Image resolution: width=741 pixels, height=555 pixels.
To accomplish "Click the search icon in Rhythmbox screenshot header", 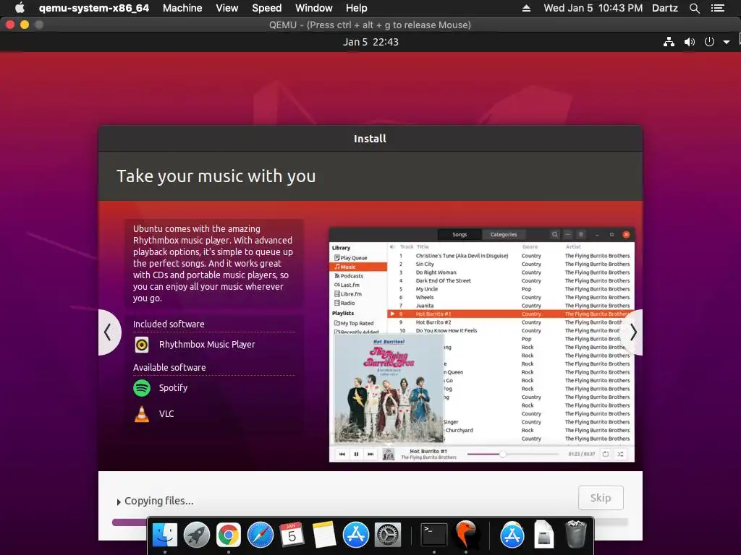I will point(555,235).
